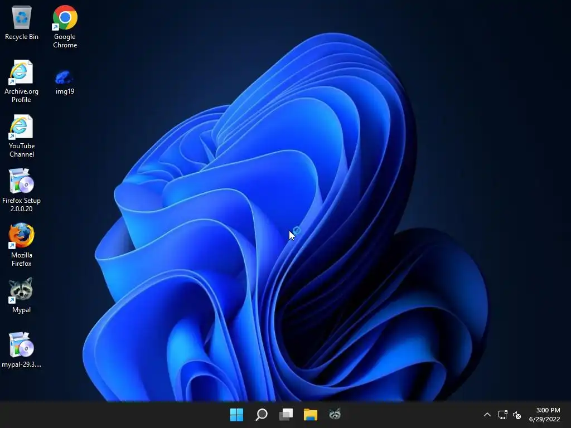Screen dimensions: 571x428
Task: Click the 'Archive.org Profile' label text
Action: (x=21, y=95)
